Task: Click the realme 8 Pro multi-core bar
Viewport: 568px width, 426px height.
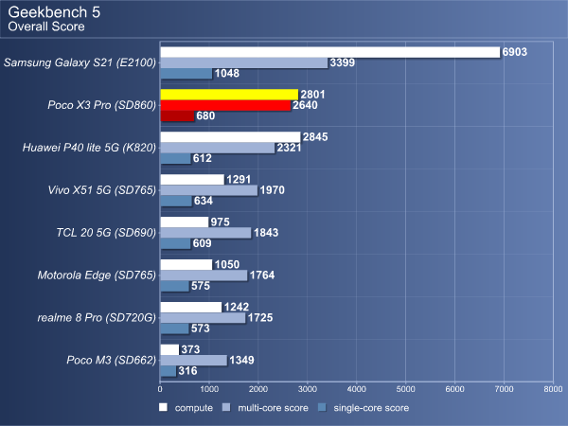Action: point(203,318)
